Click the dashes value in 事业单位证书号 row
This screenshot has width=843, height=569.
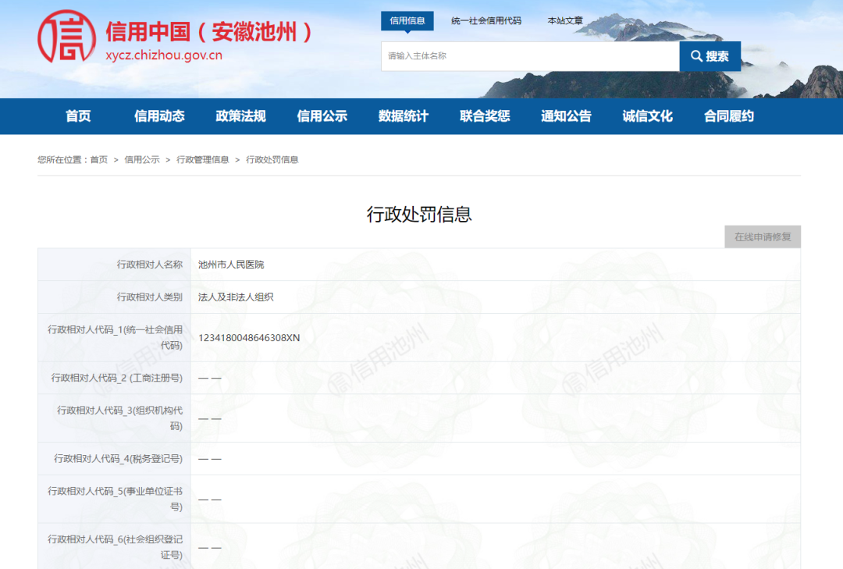tap(210, 499)
